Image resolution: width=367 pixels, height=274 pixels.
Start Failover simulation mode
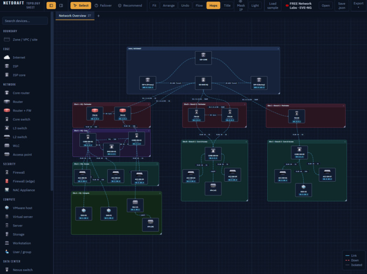(x=103, y=5)
